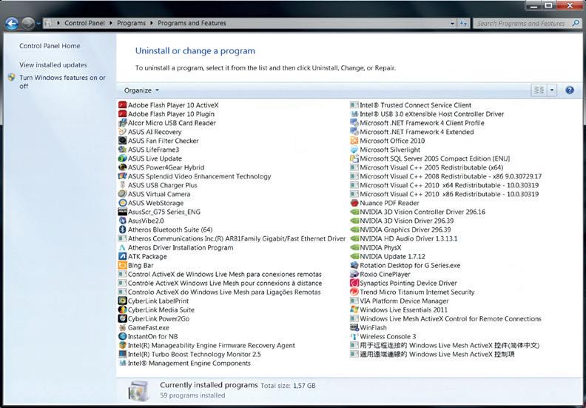The image size is (586, 408).
Task: Click the Microsoft Office 2010 icon
Action: pos(354,141)
